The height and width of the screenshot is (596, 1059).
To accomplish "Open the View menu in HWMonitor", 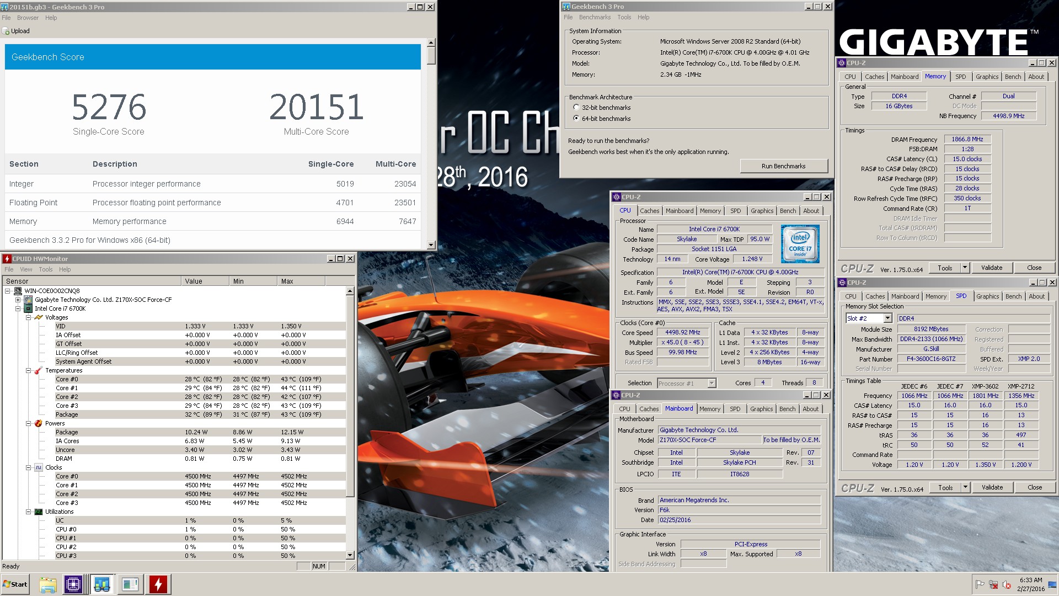I will (26, 269).
